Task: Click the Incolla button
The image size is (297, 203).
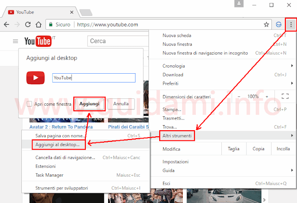Action: tap(283, 149)
